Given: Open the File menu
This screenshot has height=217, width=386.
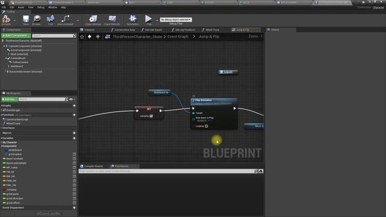Looking at the screenshot, I should tap(4, 7).
